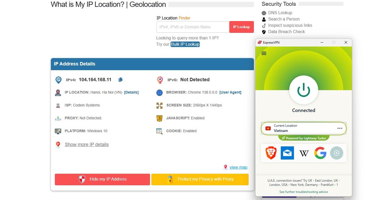382x200 pixels.
Task: Copy the IPv4 address using the copy icon
Action: [x=120, y=79]
